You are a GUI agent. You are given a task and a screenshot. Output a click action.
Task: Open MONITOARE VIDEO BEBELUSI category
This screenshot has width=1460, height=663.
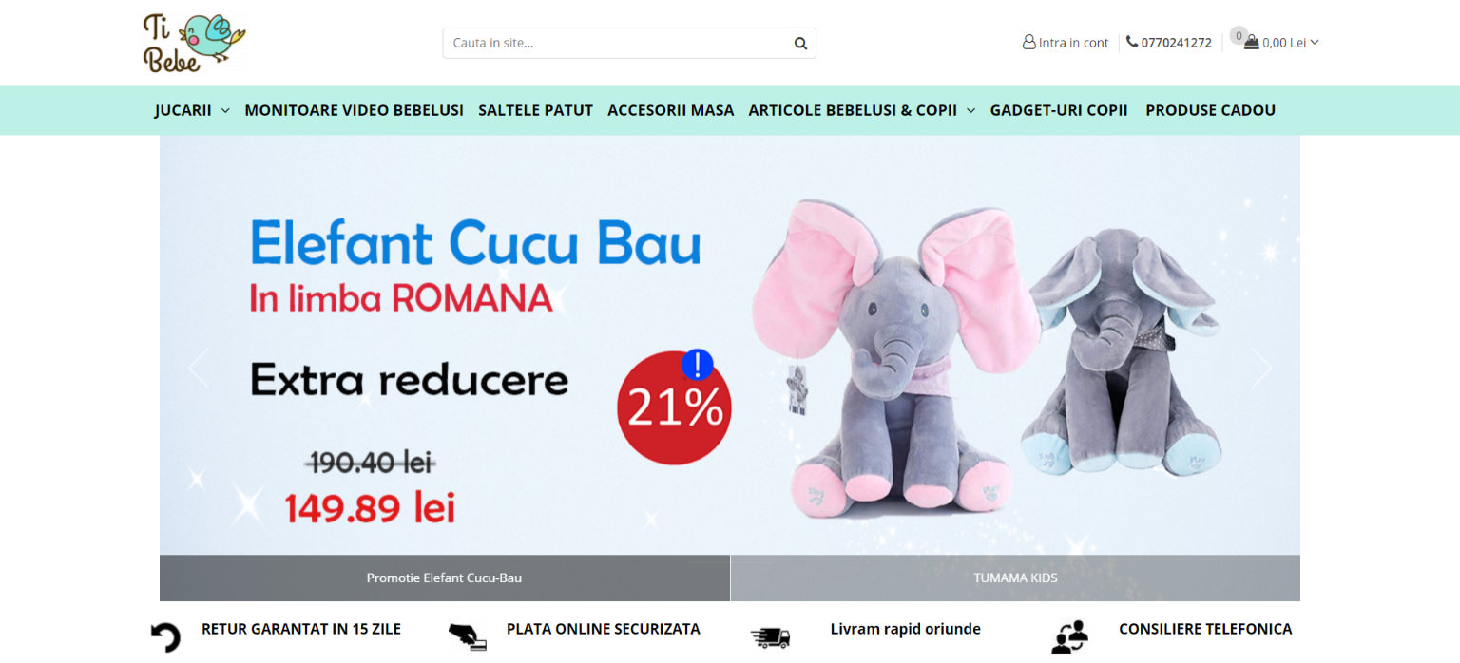[x=354, y=110]
